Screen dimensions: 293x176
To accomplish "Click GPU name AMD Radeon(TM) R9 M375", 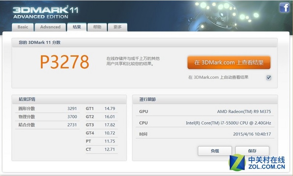I will point(244,112).
